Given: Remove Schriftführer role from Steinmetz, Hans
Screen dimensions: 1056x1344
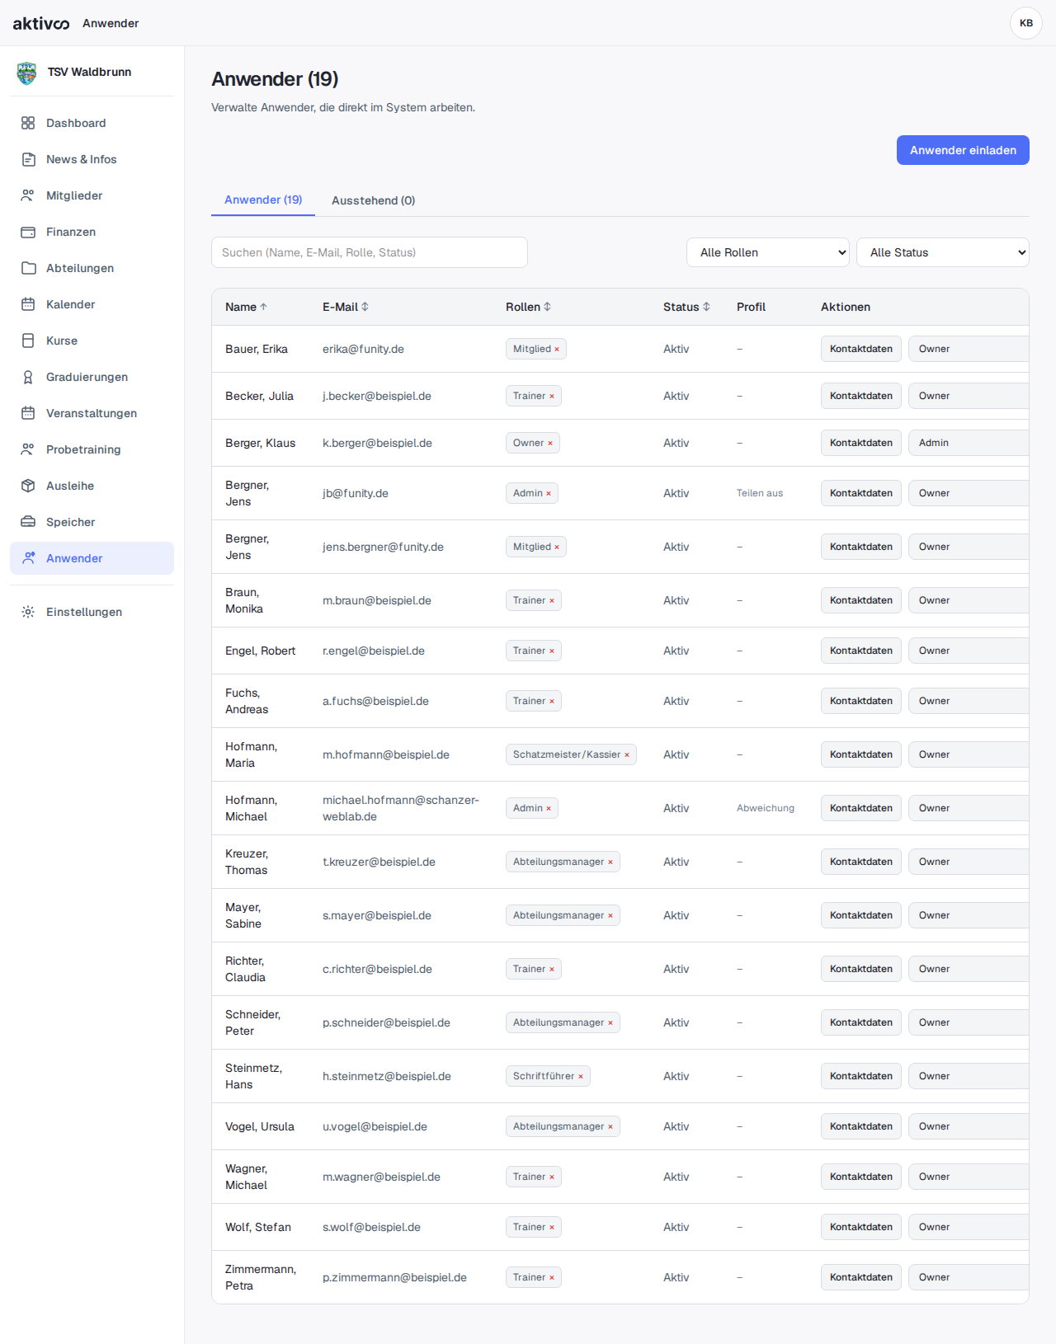Looking at the screenshot, I should 581,1077.
